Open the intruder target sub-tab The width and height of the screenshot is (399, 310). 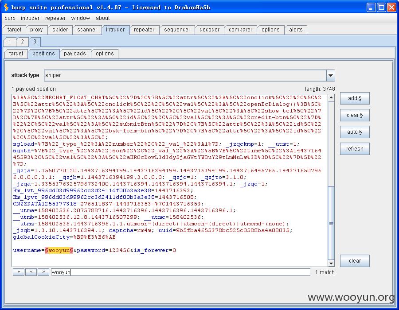tap(16, 54)
